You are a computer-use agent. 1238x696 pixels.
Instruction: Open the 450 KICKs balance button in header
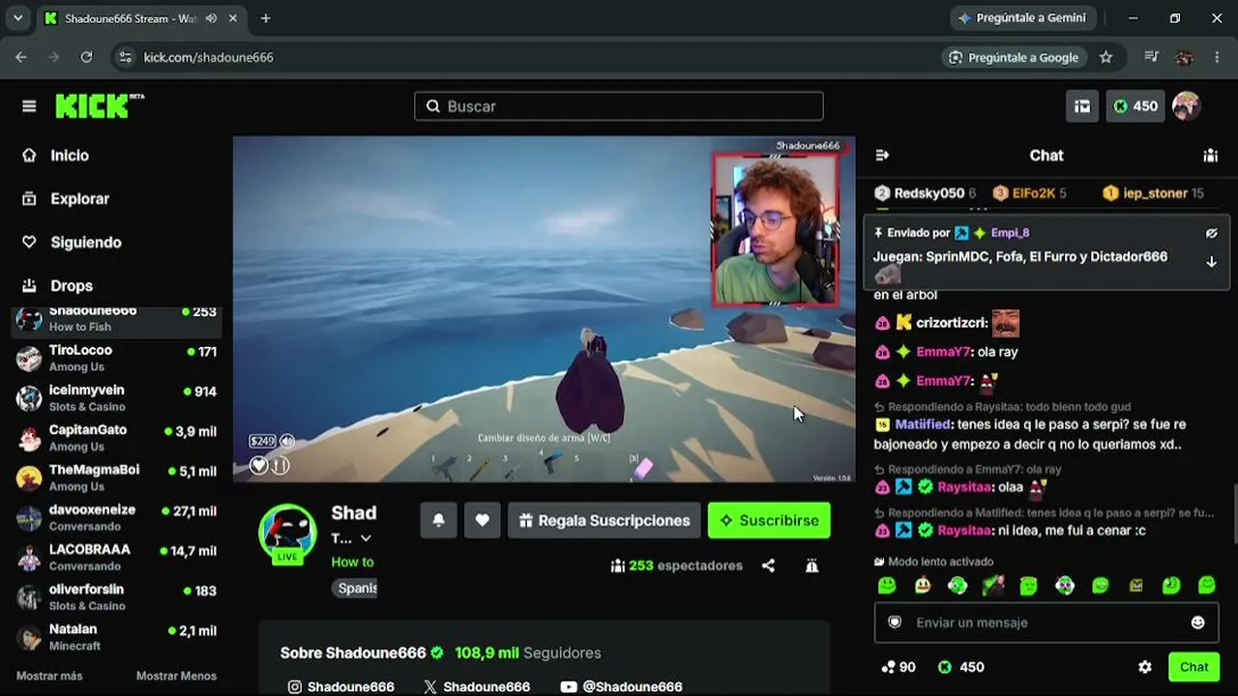tap(1135, 106)
